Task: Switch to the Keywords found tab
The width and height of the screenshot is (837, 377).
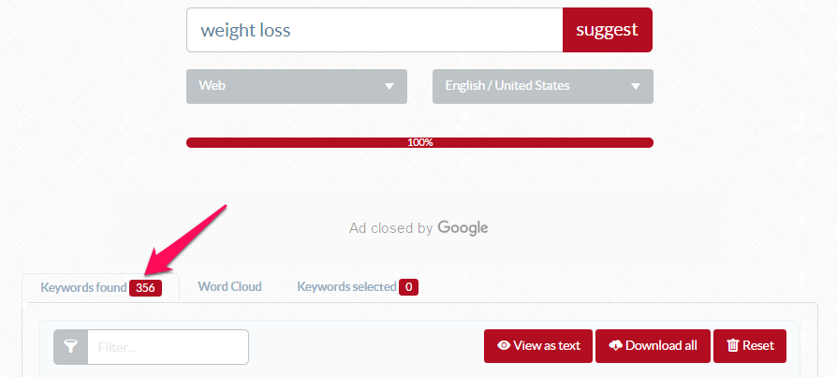Action: (101, 288)
